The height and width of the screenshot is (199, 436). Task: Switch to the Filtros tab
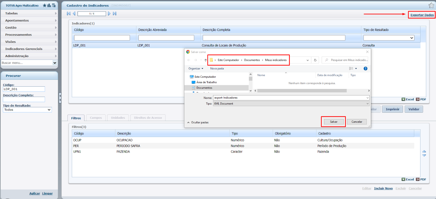click(x=76, y=118)
